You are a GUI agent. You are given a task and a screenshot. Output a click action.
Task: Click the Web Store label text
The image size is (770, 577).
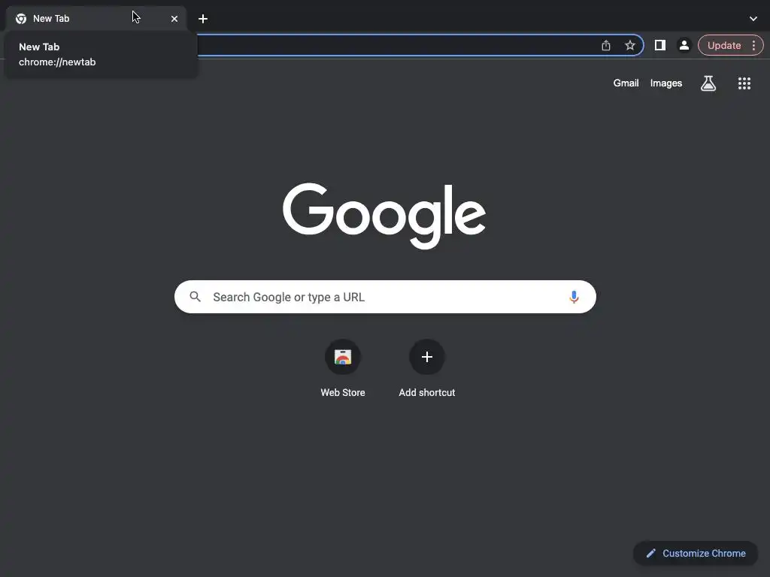[343, 392]
